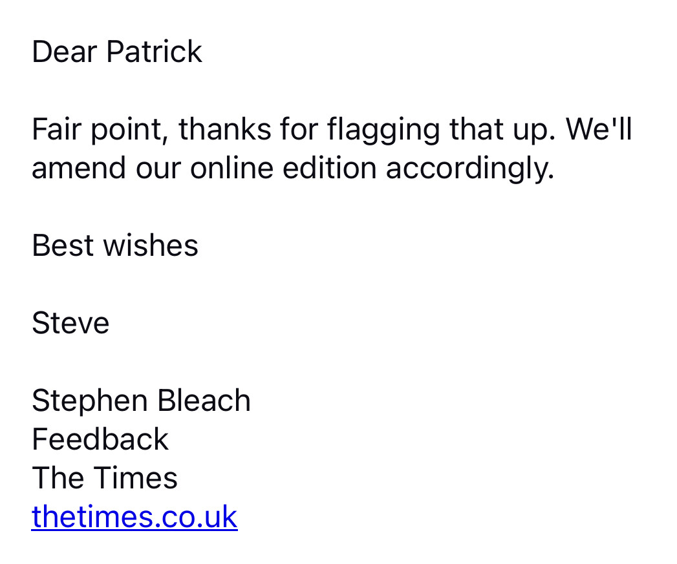Click the 'Steve' sign-off name

point(71,323)
